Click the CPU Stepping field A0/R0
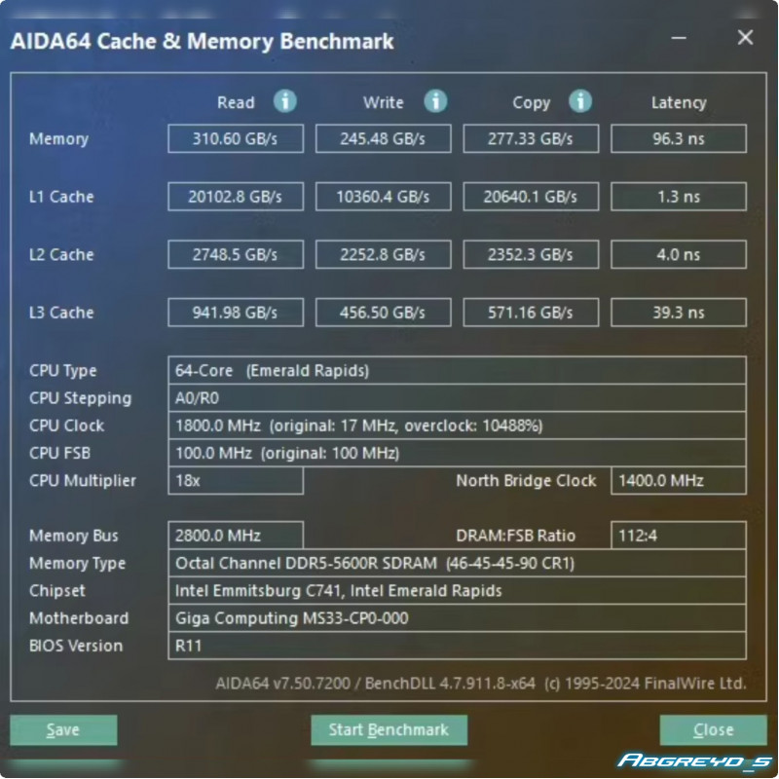Screen dimensions: 779x779 coord(457,398)
